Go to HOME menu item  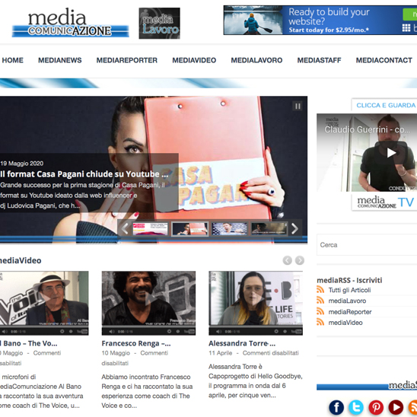tap(12, 60)
